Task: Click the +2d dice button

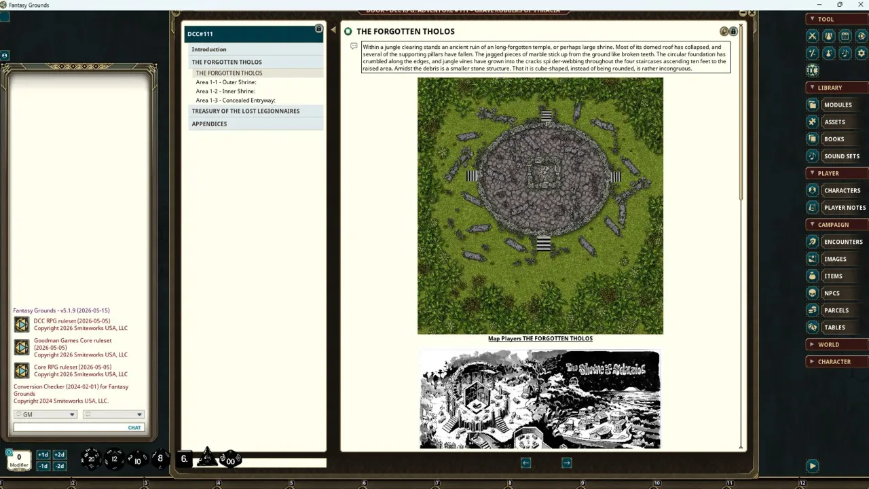Action: pos(59,455)
